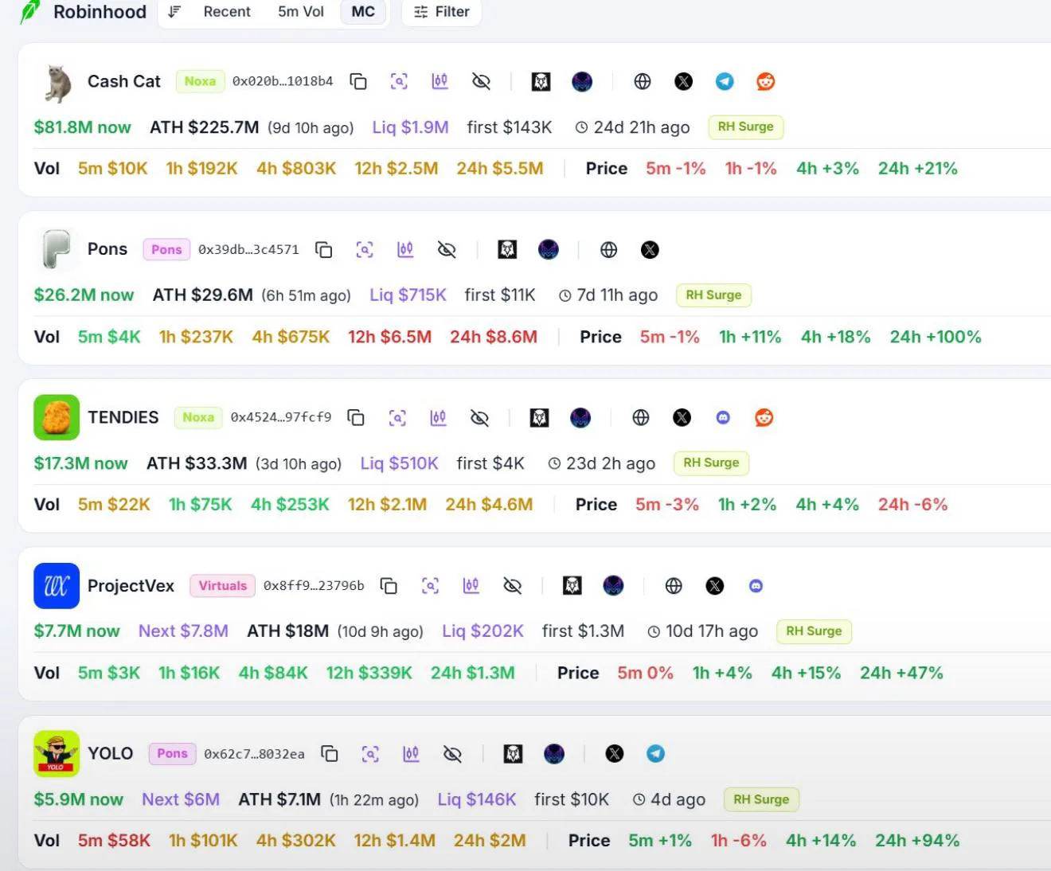The width and height of the screenshot is (1051, 871).
Task: Open scan search icon for Pons
Action: click(x=365, y=250)
